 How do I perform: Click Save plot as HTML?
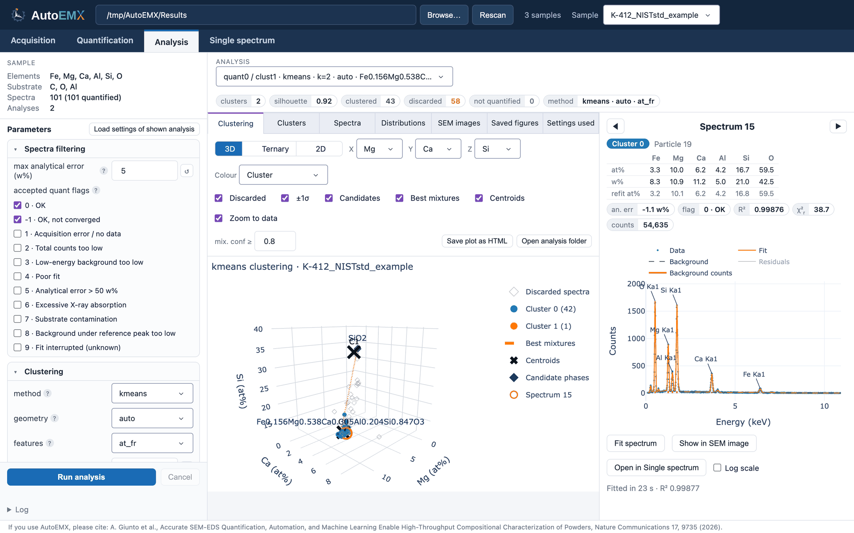[x=477, y=241]
